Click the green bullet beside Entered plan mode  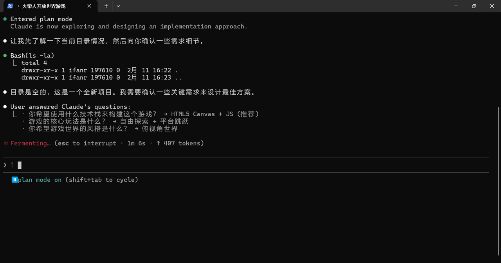click(5, 19)
